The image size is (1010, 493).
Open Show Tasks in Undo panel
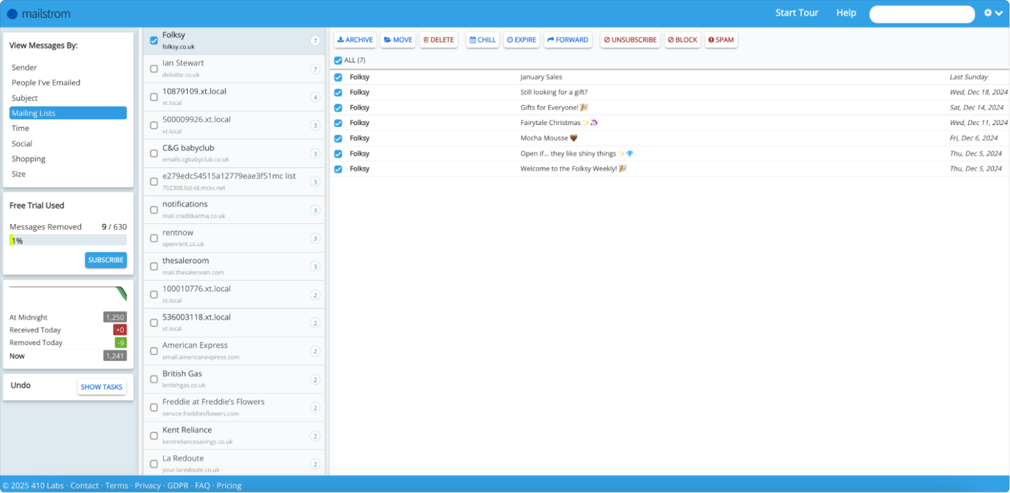coord(102,387)
